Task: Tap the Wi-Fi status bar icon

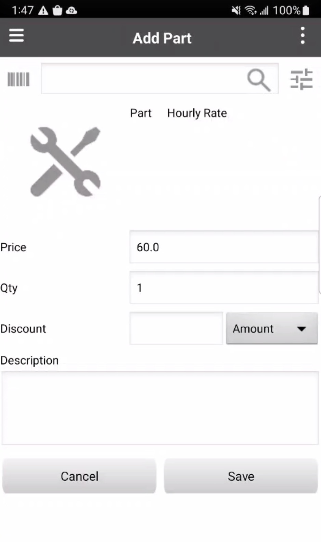Action: point(251,11)
